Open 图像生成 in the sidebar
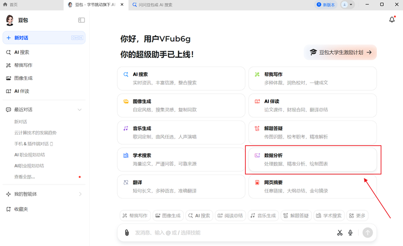403x246 pixels. pos(44,78)
